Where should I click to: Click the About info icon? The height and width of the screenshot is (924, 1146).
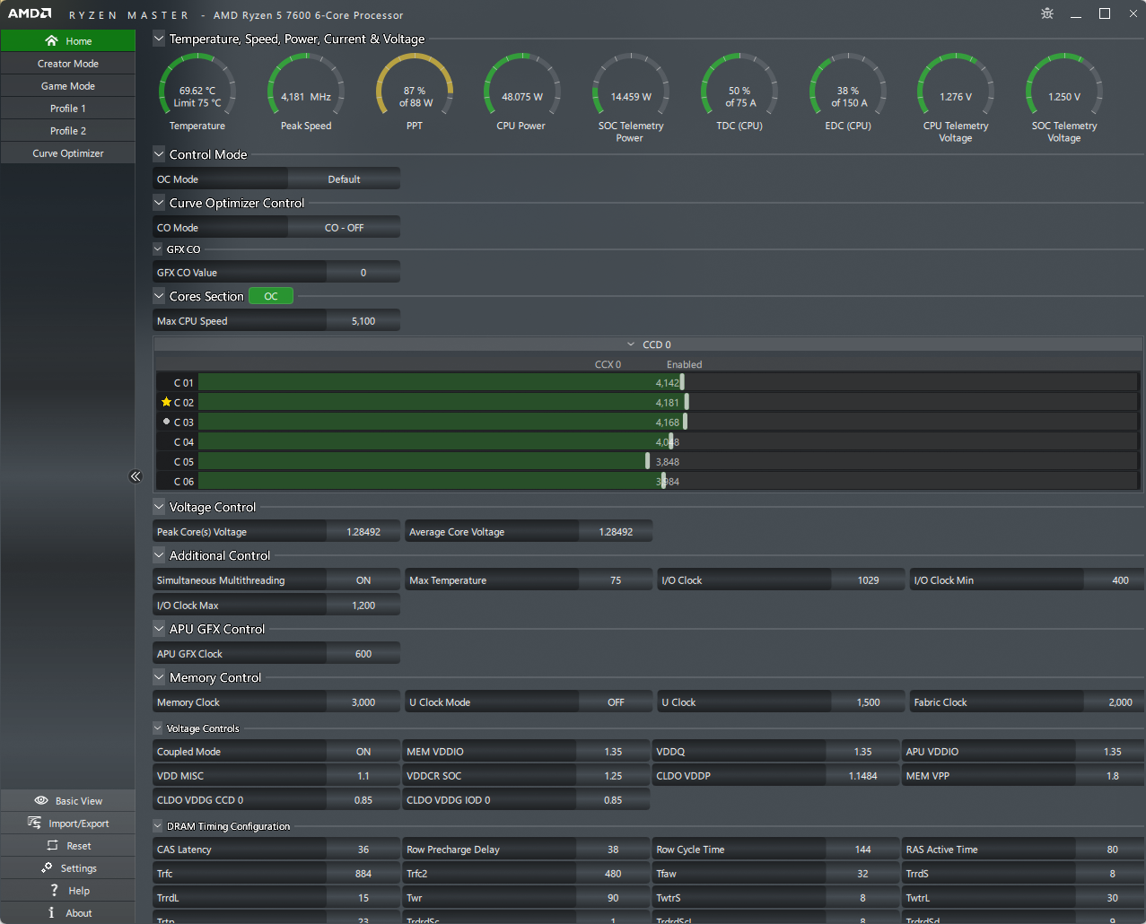coord(51,912)
